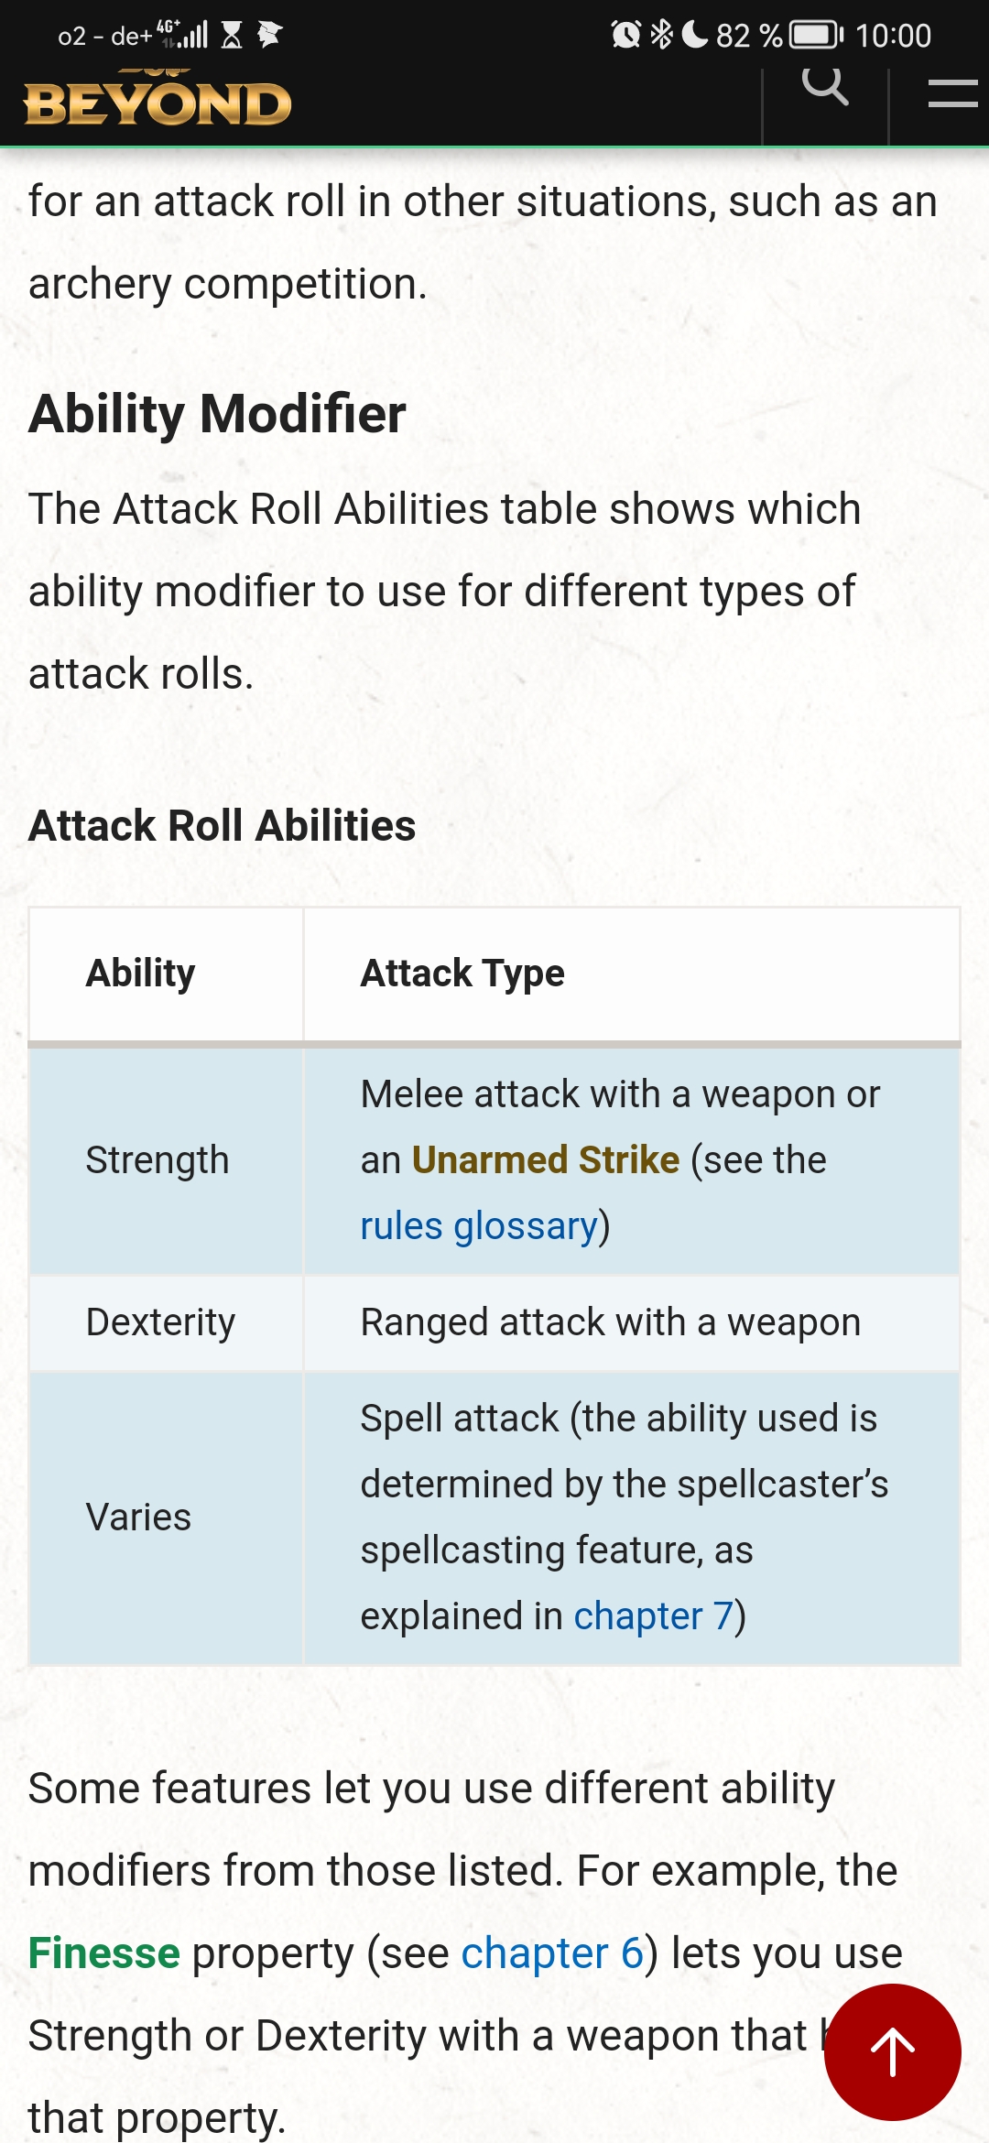Tap the 10:00 clock in status bar
989x2143 pixels.
click(x=893, y=35)
